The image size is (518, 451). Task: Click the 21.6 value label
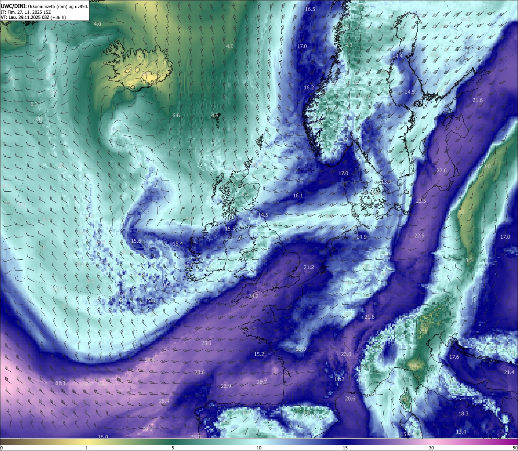coord(478,100)
